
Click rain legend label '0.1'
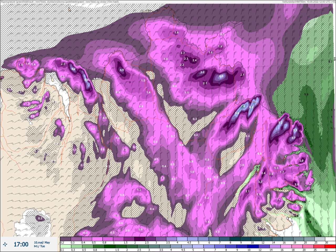(62, 250)
